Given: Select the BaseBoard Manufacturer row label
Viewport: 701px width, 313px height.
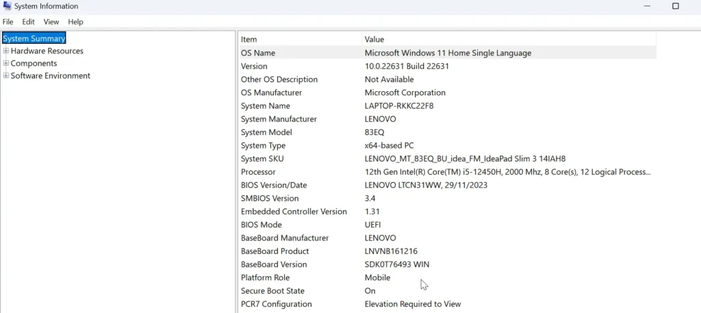Looking at the screenshot, I should 285,238.
